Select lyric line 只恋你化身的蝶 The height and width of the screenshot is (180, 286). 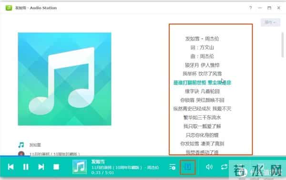202,135
